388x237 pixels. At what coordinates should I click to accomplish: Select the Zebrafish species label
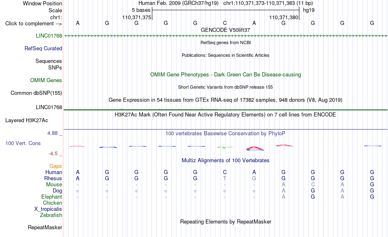[51, 215]
